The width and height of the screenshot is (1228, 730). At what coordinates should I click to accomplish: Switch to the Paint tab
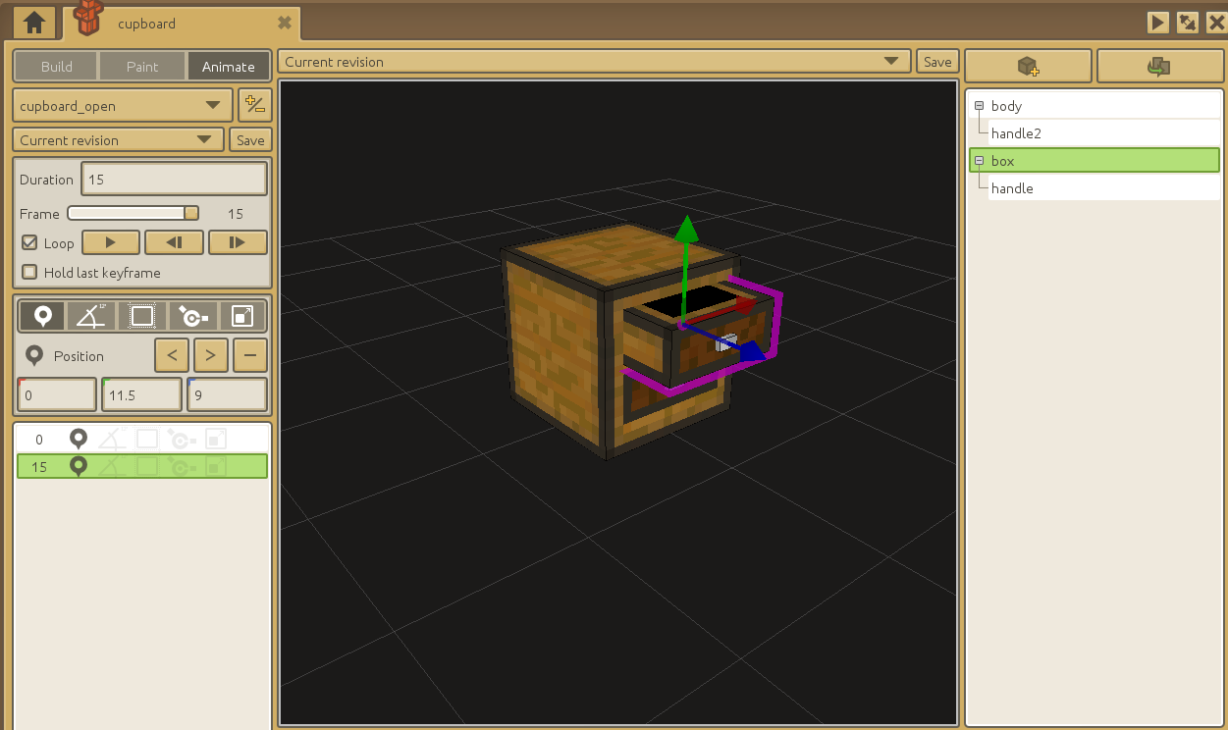(x=142, y=67)
